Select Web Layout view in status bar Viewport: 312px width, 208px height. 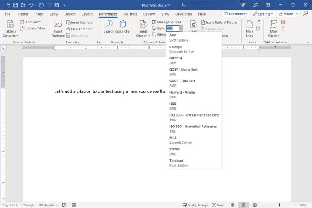(x=254, y=205)
